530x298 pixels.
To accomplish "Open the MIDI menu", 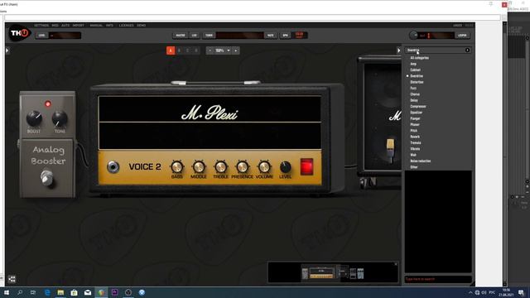I will [55, 26].
